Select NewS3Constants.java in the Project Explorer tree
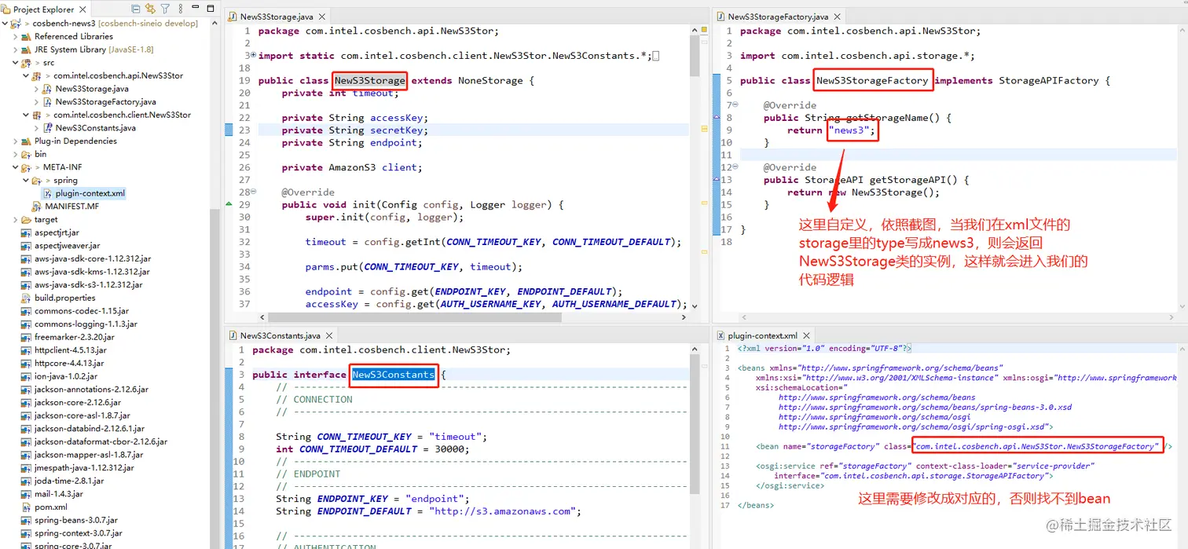 coord(95,128)
